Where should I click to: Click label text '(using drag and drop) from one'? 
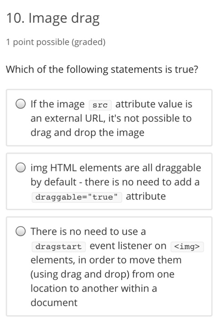(102, 274)
